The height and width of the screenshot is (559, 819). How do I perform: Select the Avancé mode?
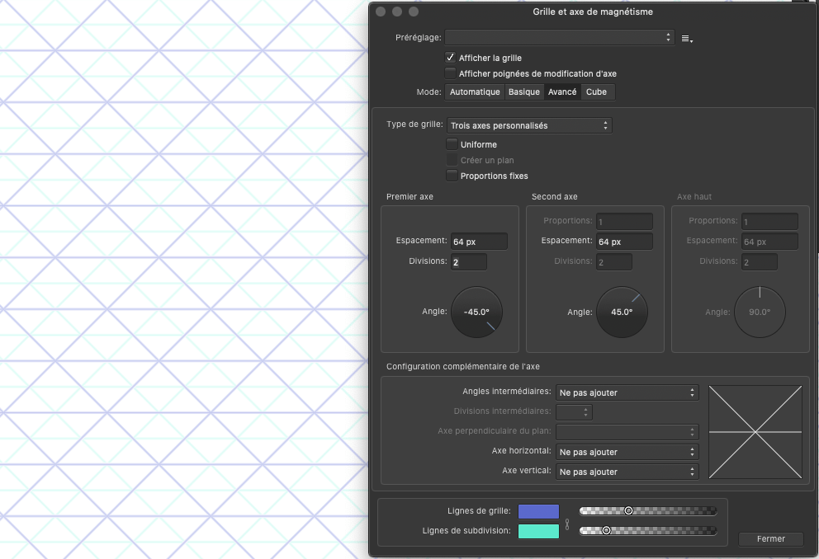click(x=562, y=92)
